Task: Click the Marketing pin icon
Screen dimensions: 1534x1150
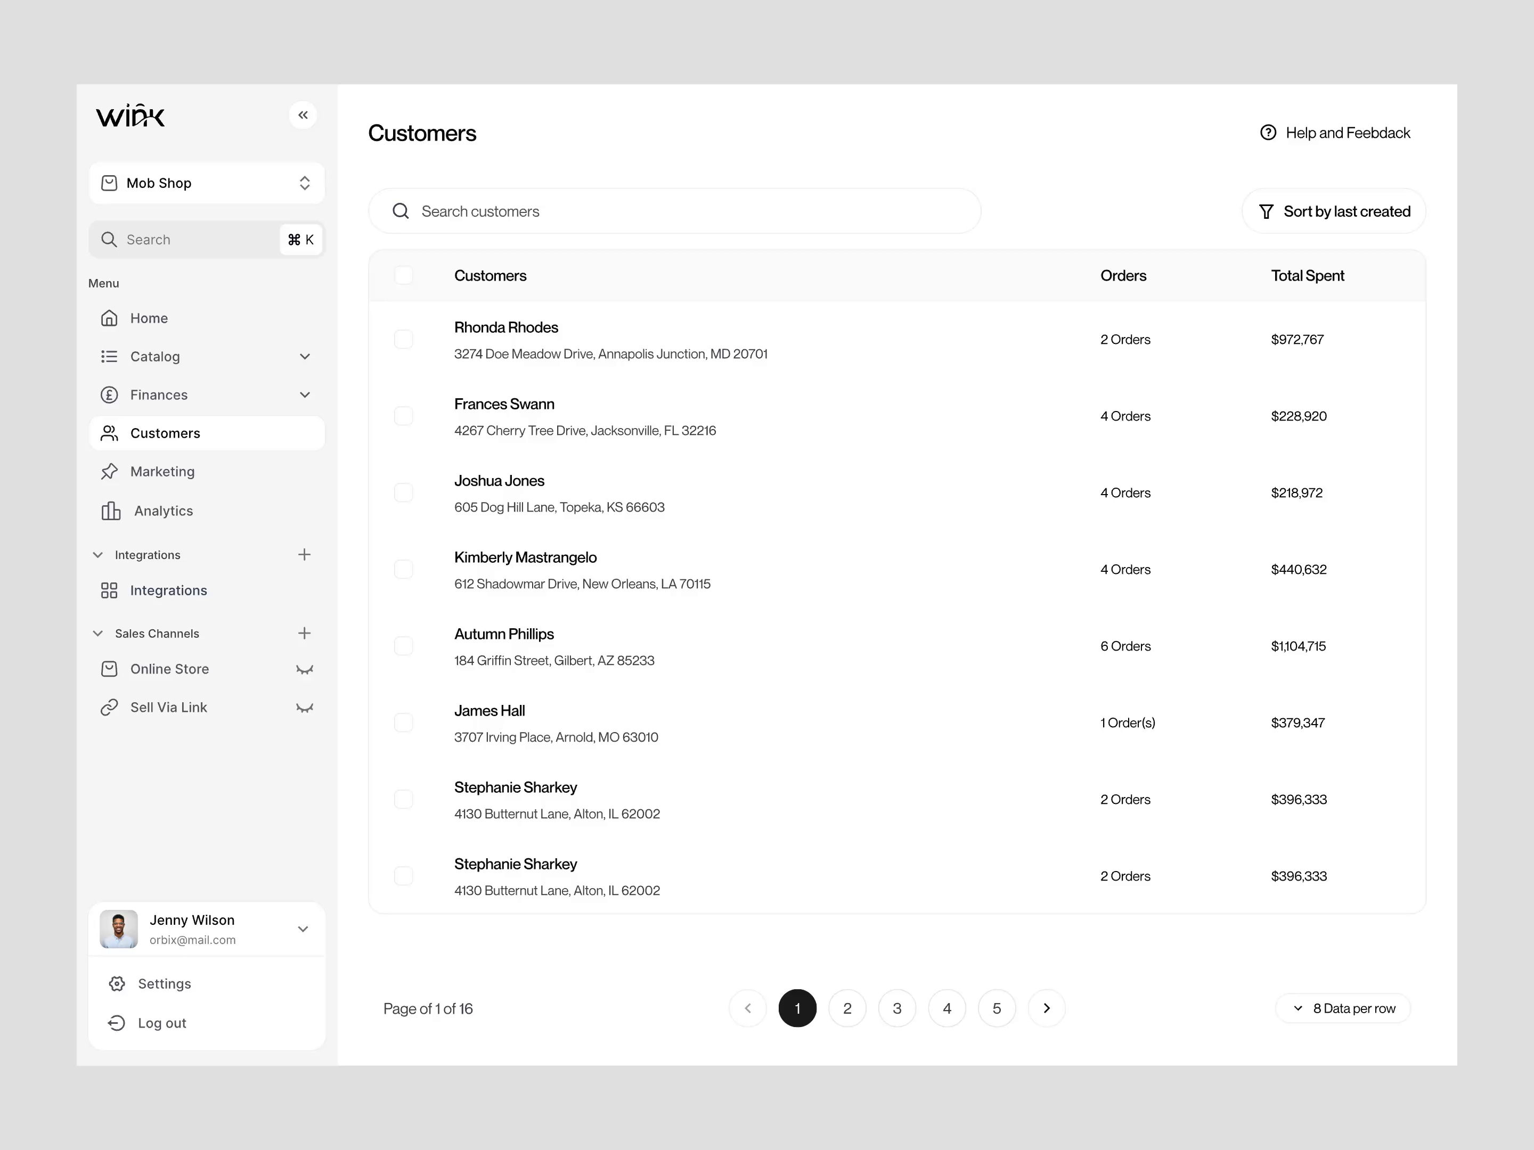Action: tap(110, 471)
